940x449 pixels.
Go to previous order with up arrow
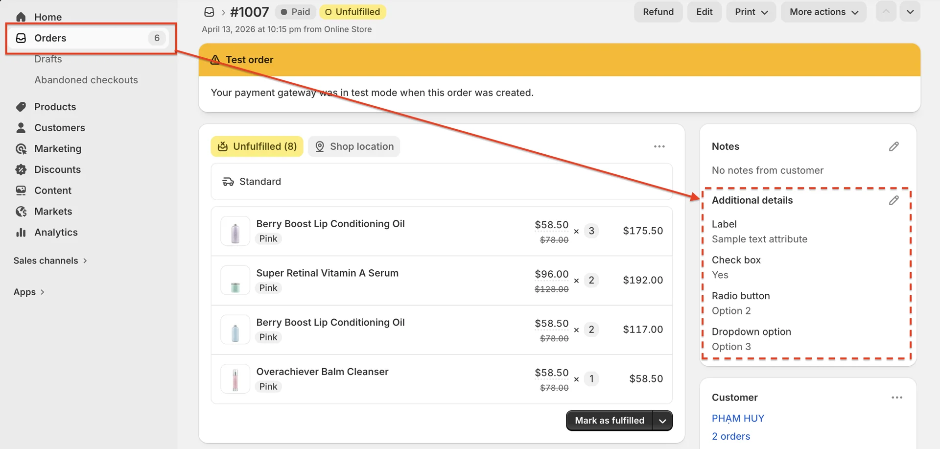(886, 12)
